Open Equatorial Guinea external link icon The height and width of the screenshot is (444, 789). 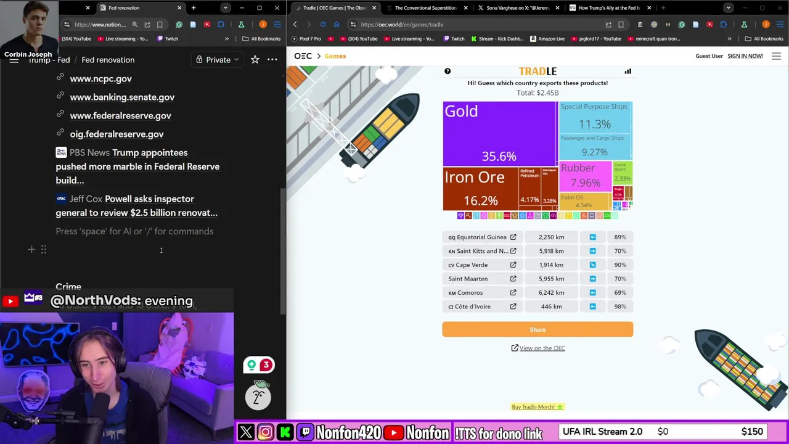click(513, 237)
